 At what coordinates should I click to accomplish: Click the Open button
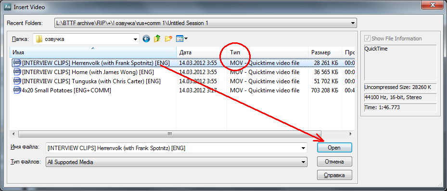334,148
